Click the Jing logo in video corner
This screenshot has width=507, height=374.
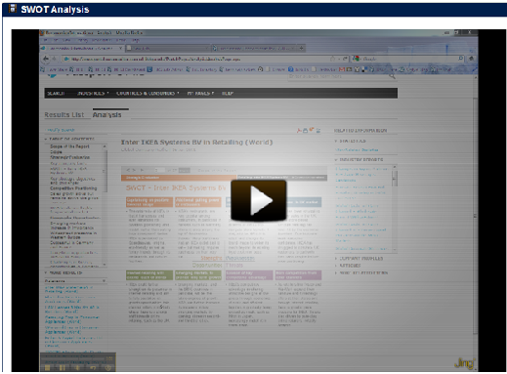coord(465,363)
